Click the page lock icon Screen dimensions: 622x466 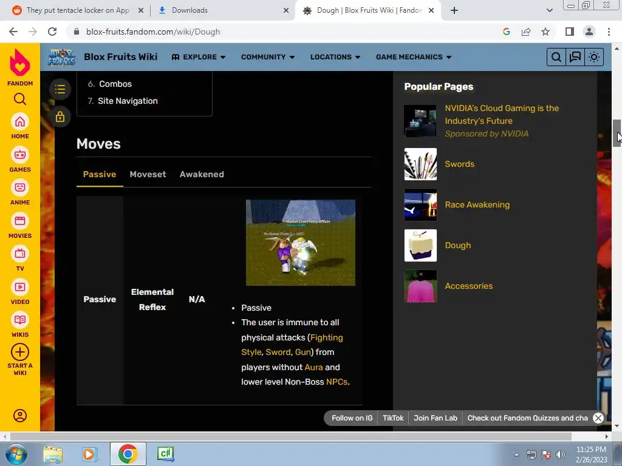click(60, 116)
